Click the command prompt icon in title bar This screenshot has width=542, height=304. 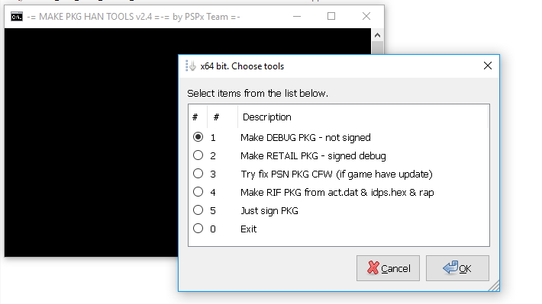point(17,17)
